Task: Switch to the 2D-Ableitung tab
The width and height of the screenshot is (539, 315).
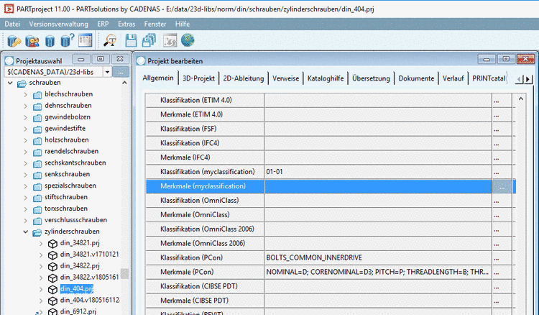Action: pyautogui.click(x=244, y=78)
